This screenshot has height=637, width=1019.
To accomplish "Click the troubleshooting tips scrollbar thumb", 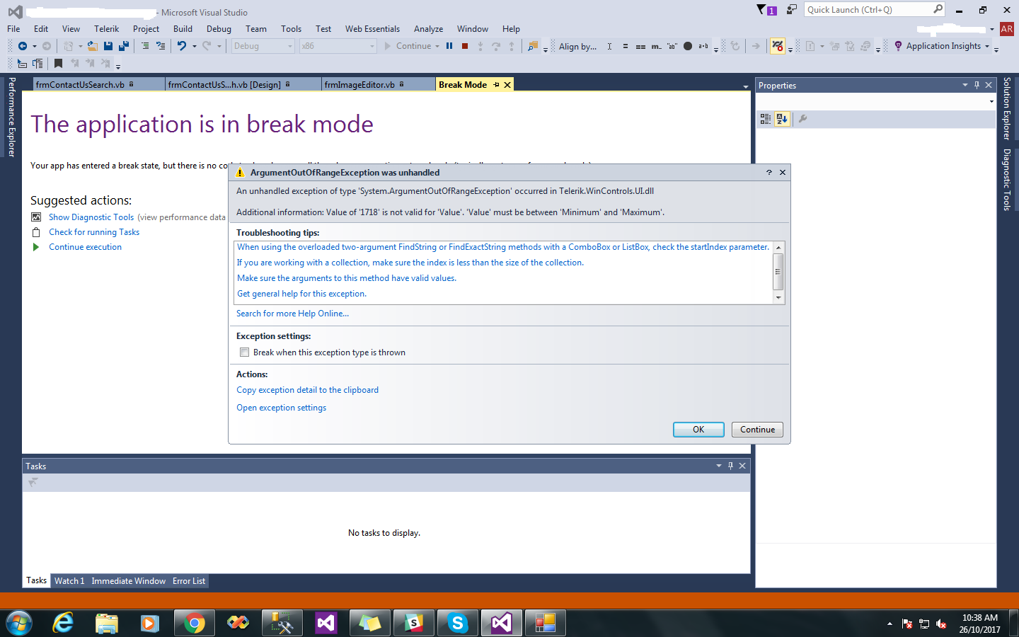I will click(x=778, y=272).
